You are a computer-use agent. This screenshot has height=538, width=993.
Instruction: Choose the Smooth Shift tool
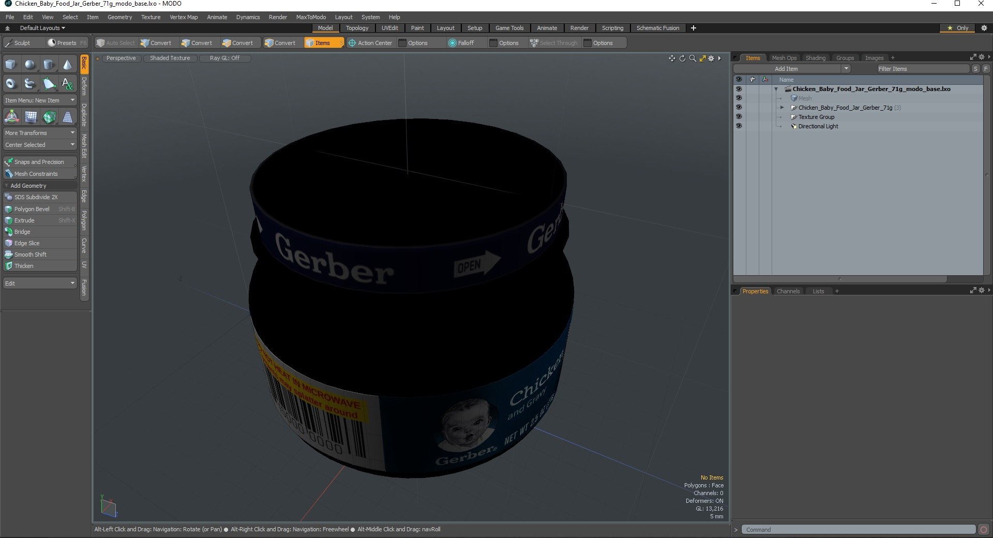click(x=40, y=255)
